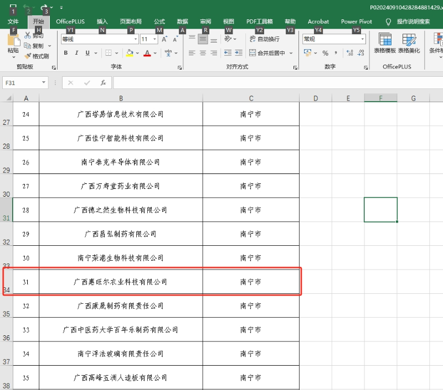Click the Copy icon
Viewport: 443px width, 390px height.
click(x=27, y=46)
